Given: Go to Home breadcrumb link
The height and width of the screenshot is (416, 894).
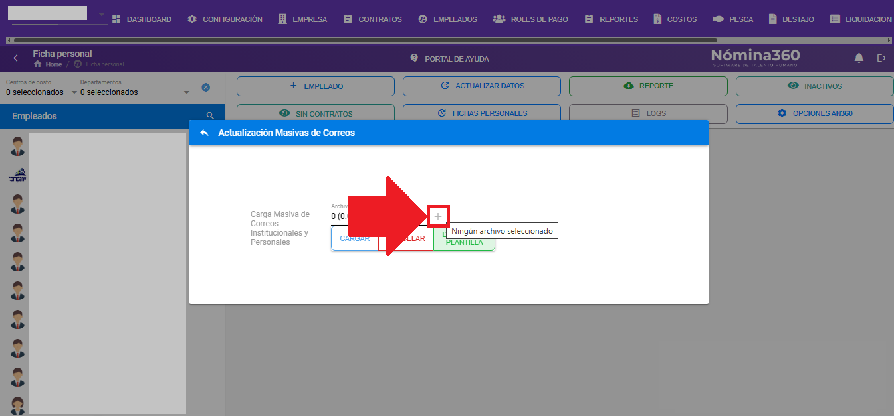Looking at the screenshot, I should [48, 64].
